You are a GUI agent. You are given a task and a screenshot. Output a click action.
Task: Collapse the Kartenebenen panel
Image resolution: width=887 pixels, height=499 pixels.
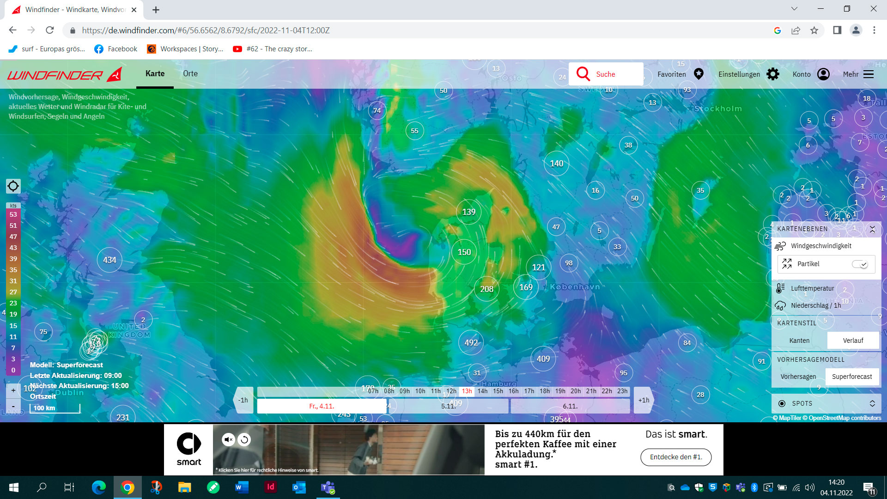pyautogui.click(x=873, y=229)
